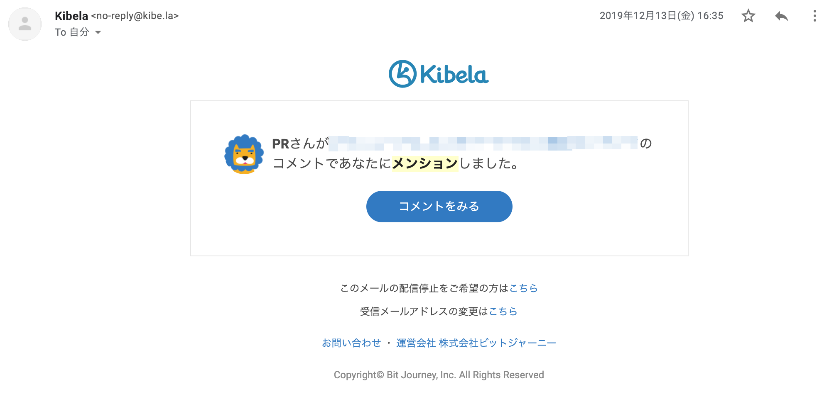Click the Kibela logo
Image resolution: width=834 pixels, height=399 pixels.
point(439,74)
